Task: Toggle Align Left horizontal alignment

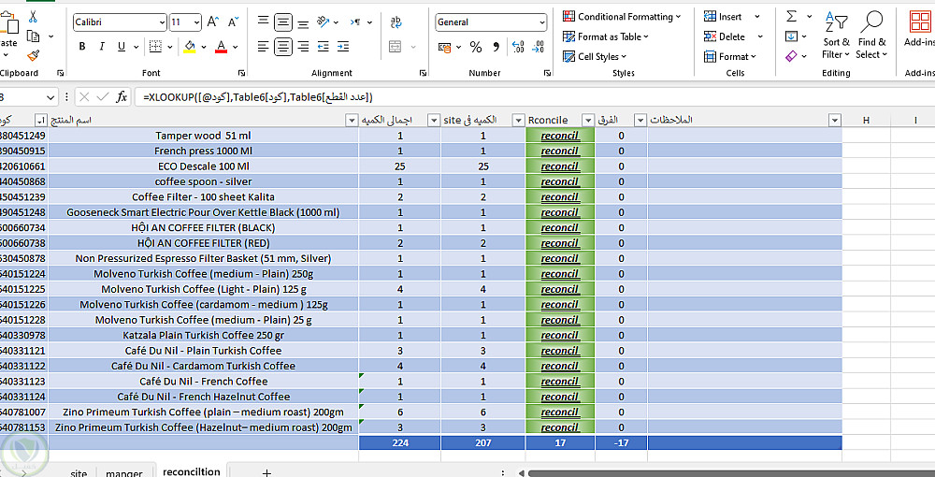Action: tap(263, 47)
